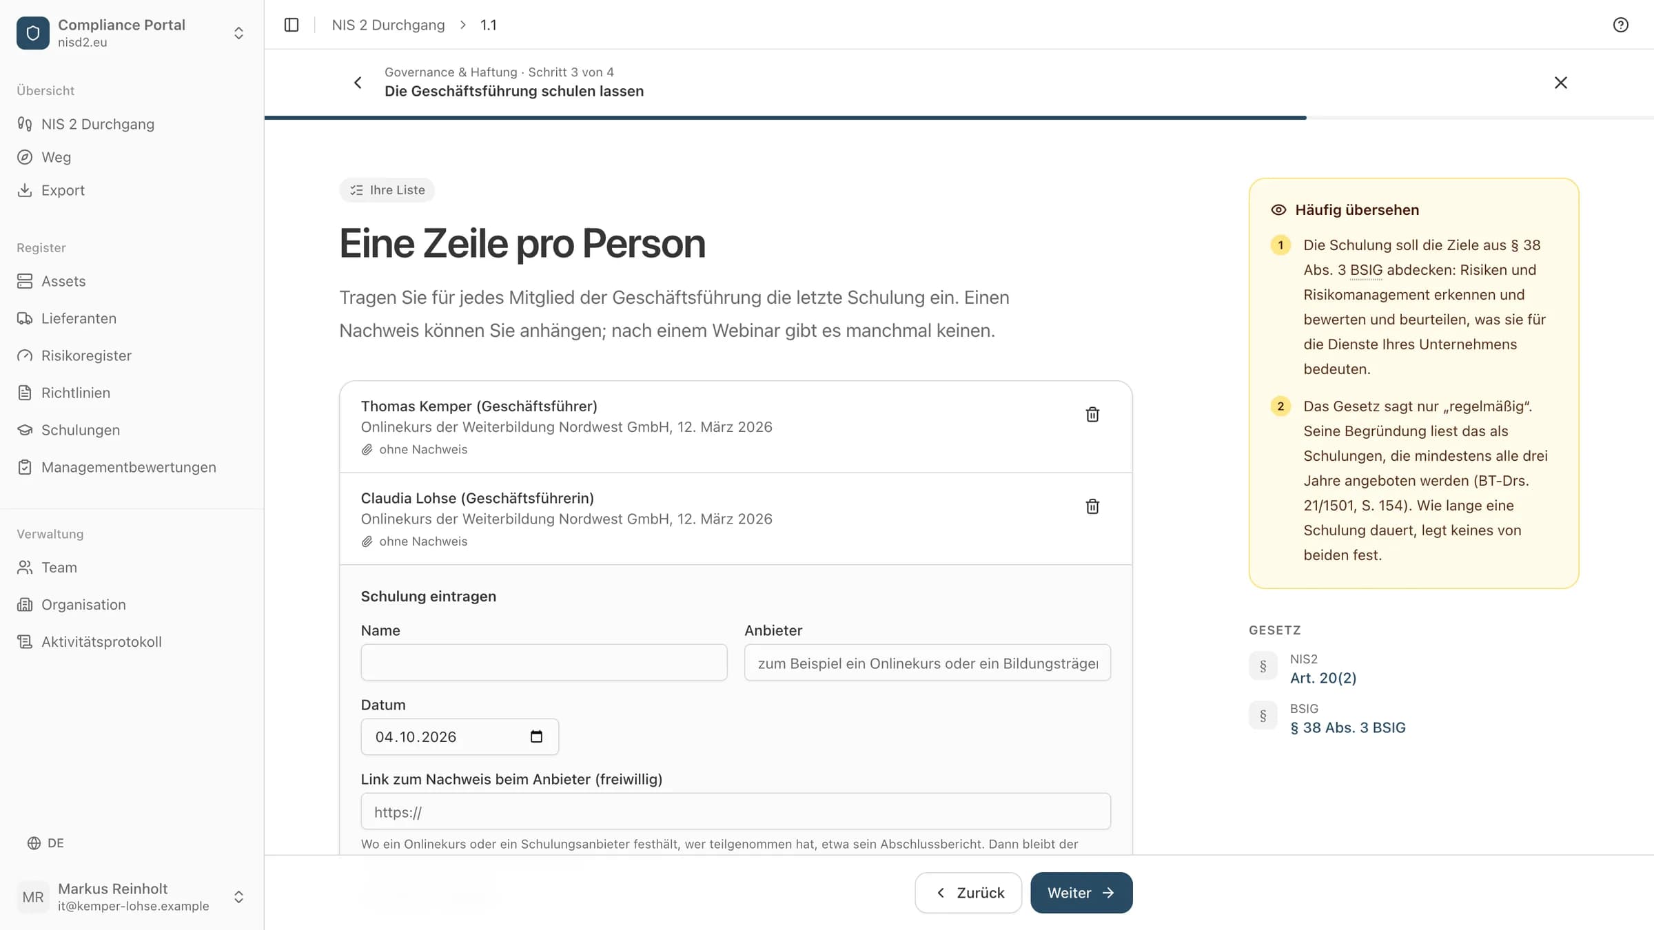Close the wizard with the X icon
This screenshot has width=1654, height=930.
(x=1561, y=83)
